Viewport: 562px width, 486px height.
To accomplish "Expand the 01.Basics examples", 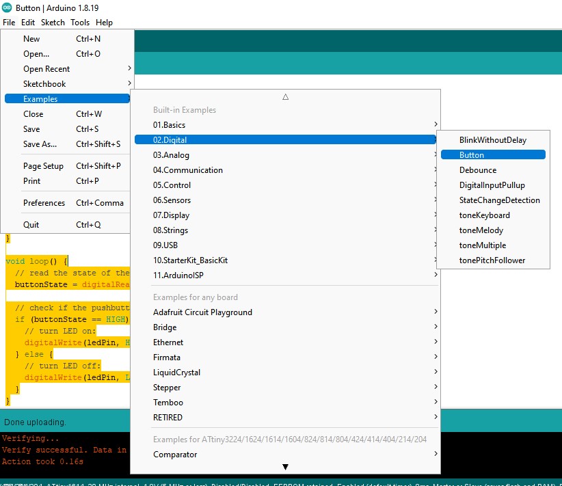I will pyautogui.click(x=285, y=125).
